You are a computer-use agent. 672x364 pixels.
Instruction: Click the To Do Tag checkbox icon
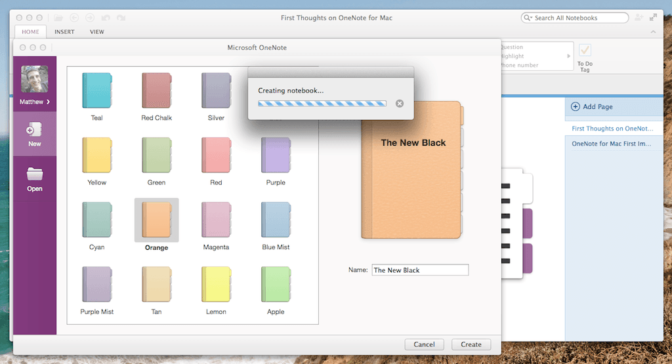point(585,51)
